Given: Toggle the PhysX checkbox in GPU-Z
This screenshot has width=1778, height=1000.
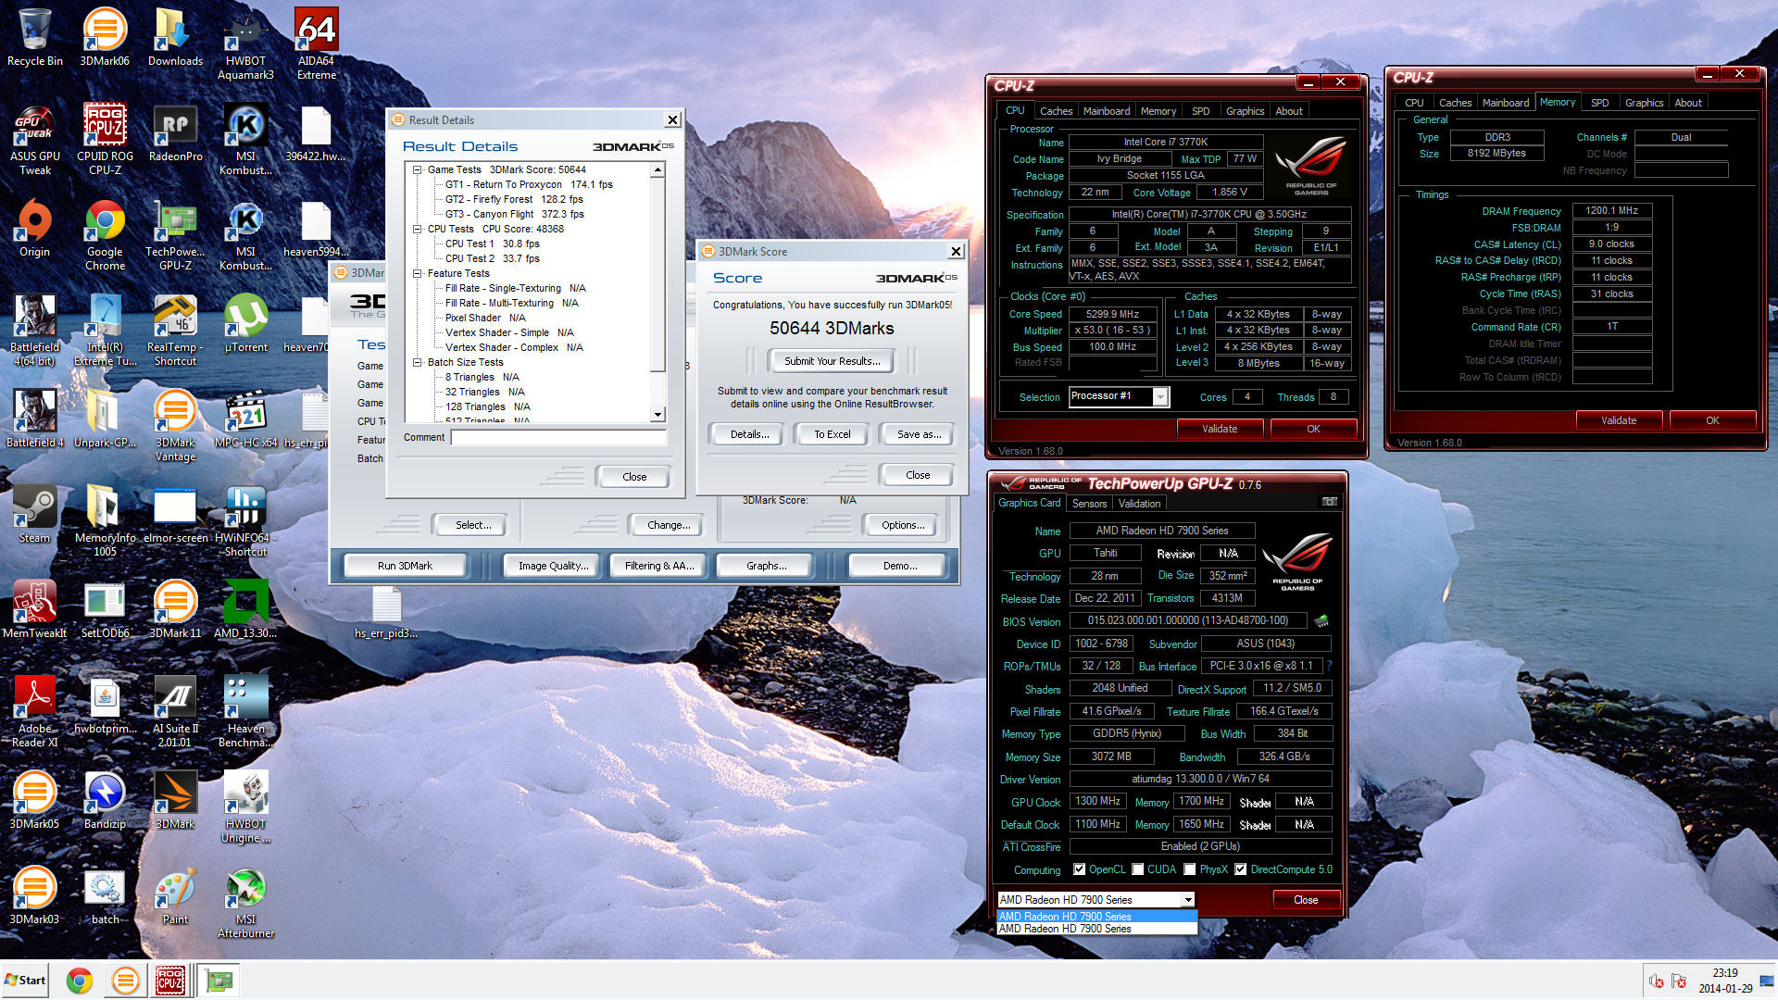Looking at the screenshot, I should tap(1189, 869).
